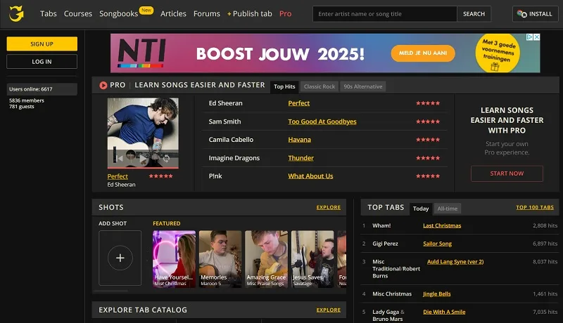
Task: Skip back in the Perfect preview
Action: 119,158
